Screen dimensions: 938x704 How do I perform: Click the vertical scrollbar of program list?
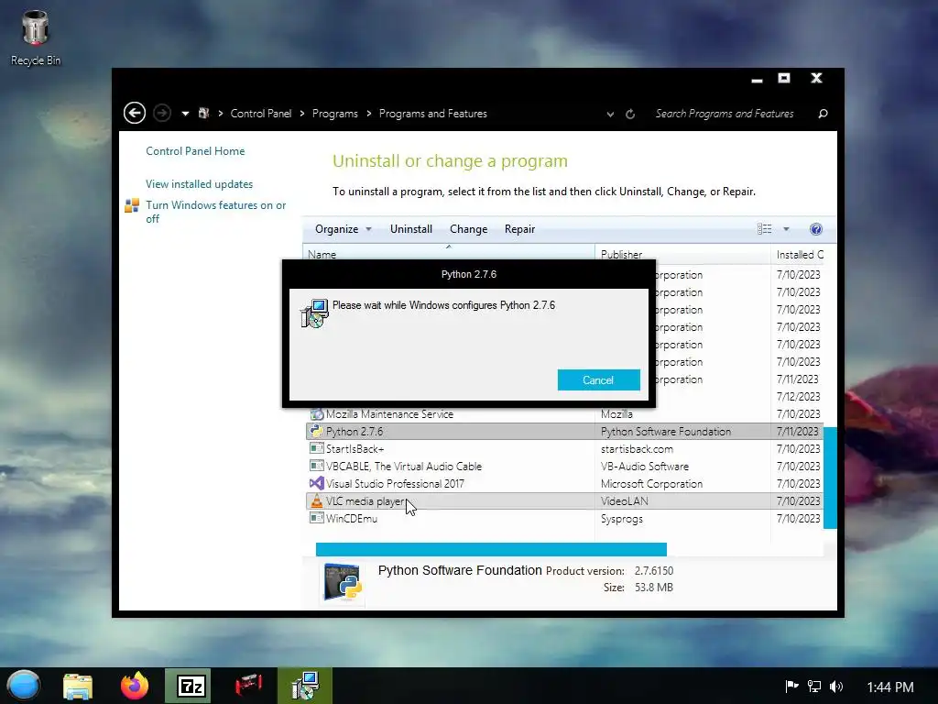click(x=830, y=478)
